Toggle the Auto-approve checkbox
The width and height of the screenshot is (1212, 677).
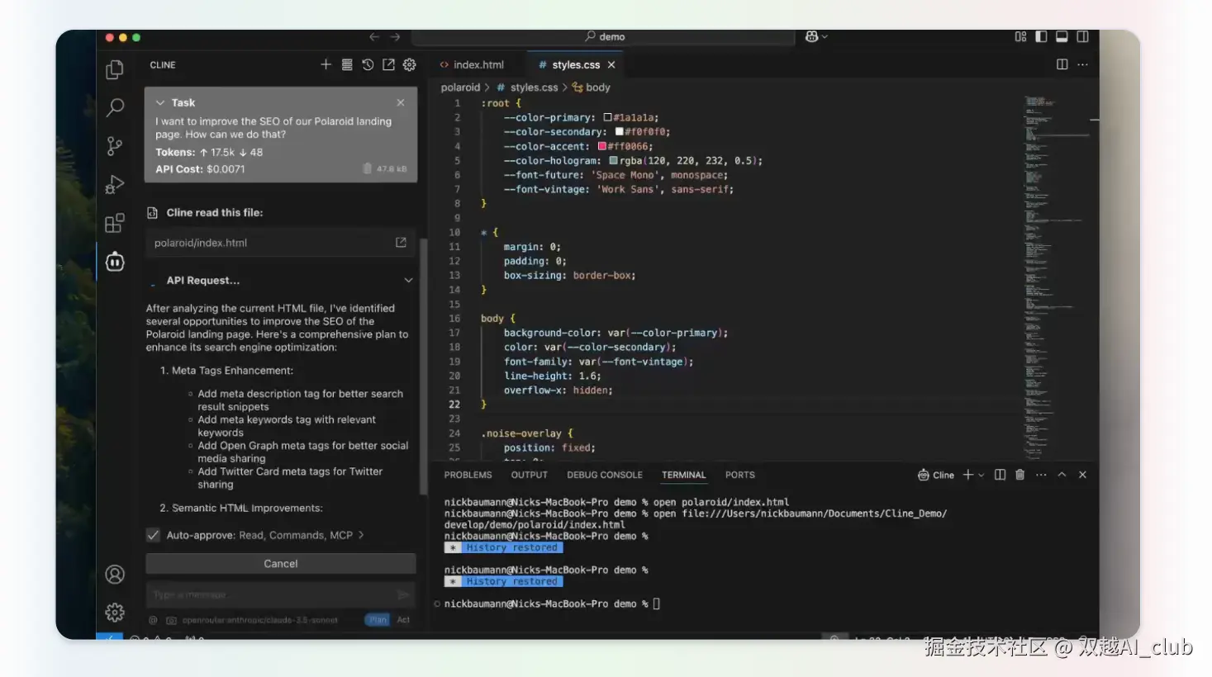[153, 535]
